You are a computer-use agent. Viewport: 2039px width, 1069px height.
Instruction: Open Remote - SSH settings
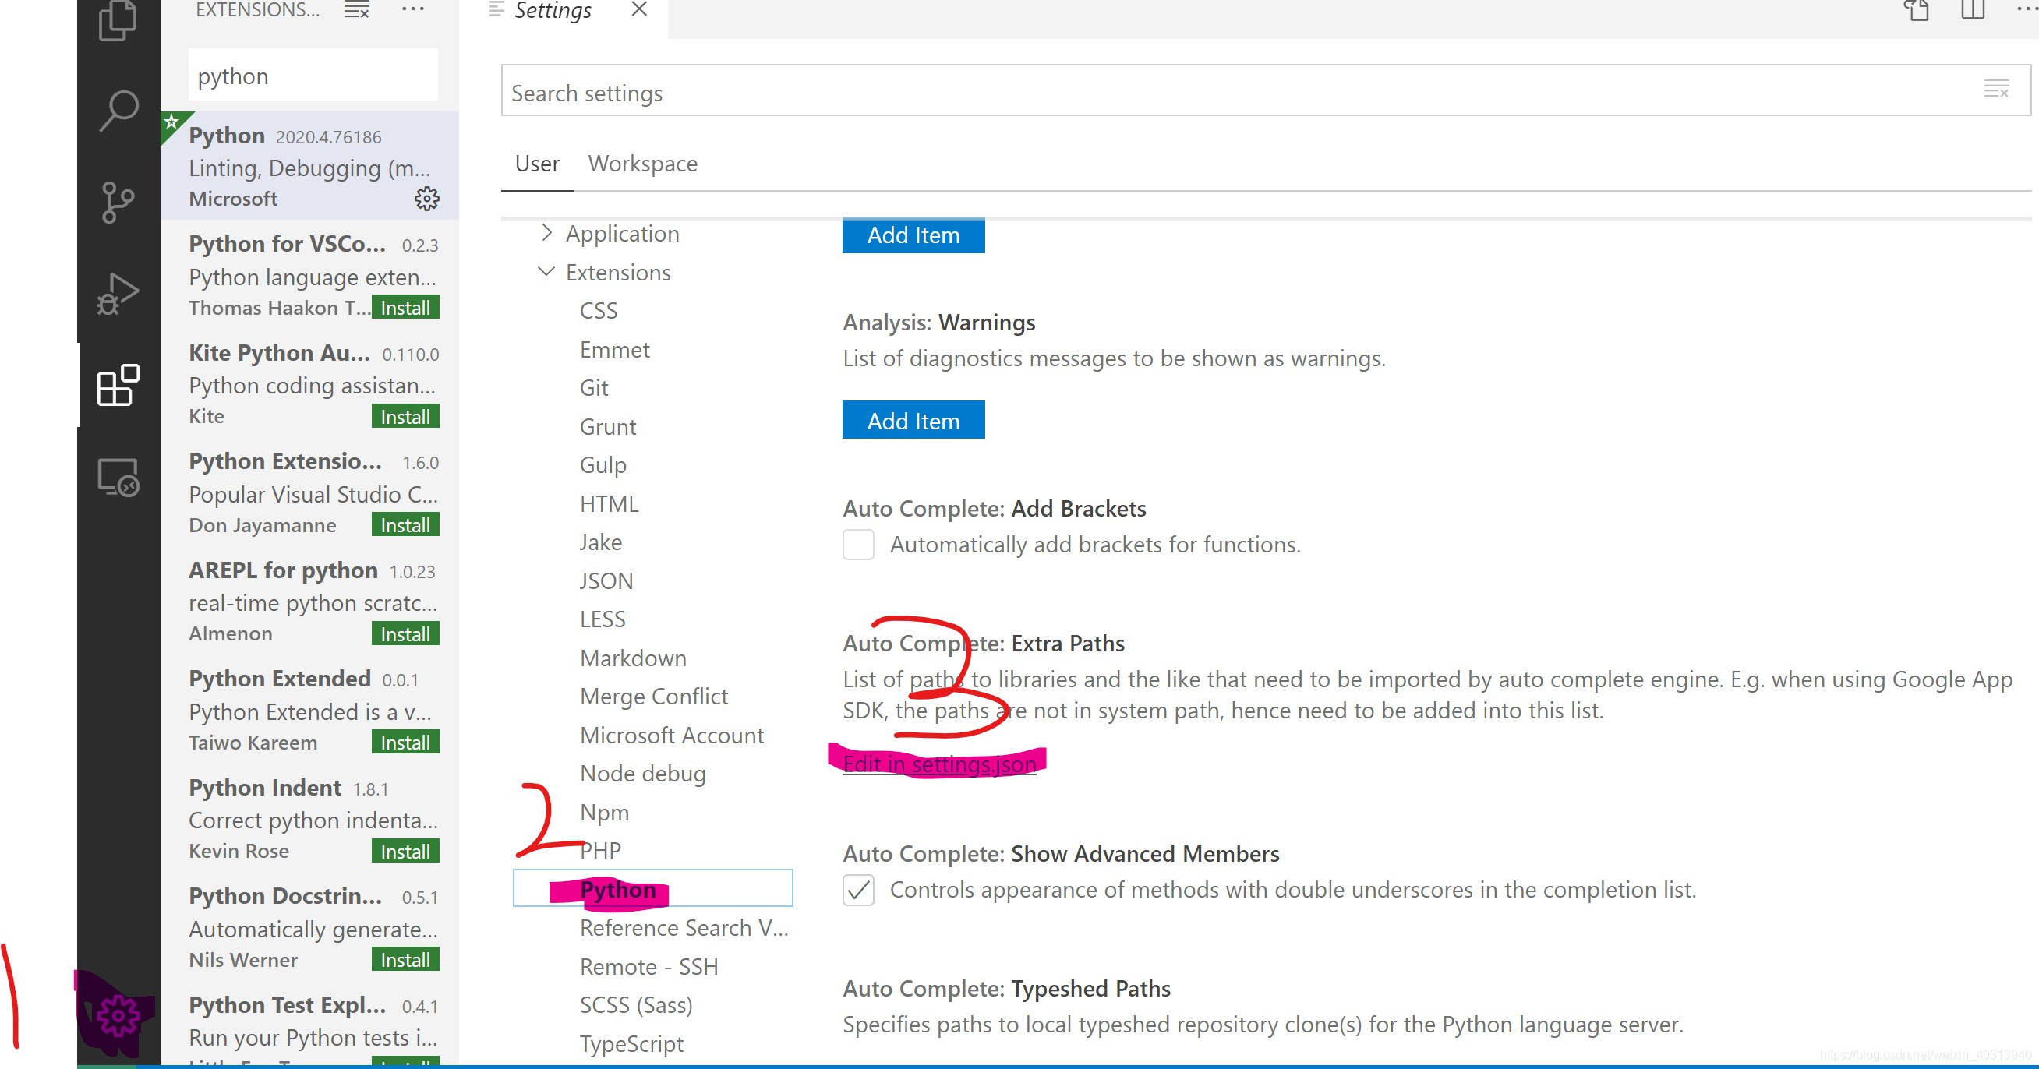pos(648,967)
